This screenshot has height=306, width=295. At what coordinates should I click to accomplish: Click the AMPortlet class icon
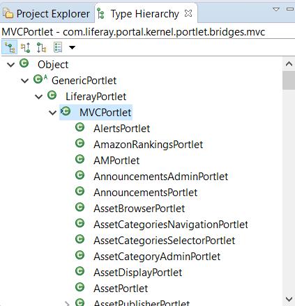point(80,159)
